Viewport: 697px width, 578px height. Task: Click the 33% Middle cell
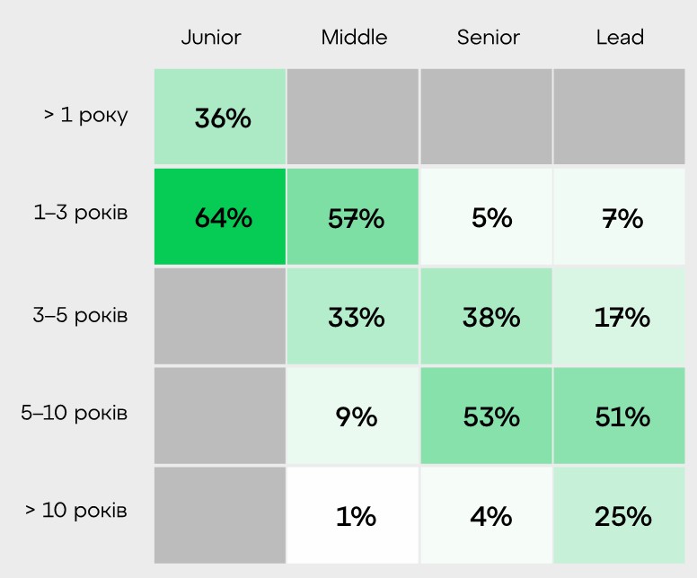(x=353, y=317)
